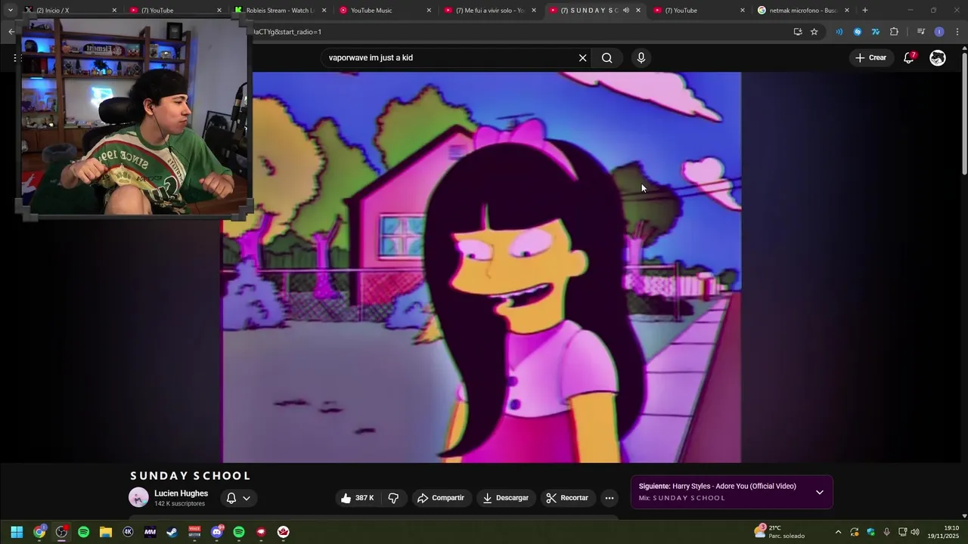Open the Chrome profile avatar
Screen dimensions: 968x544
[939, 32]
